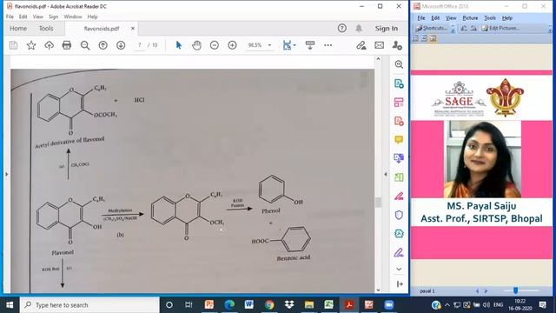
Task: Switch to the Home tab
Action: [18, 29]
